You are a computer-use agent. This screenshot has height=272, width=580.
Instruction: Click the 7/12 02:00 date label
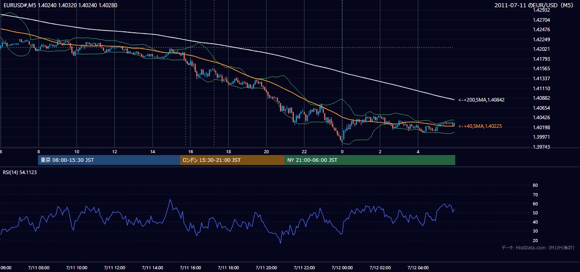[x=380, y=268]
